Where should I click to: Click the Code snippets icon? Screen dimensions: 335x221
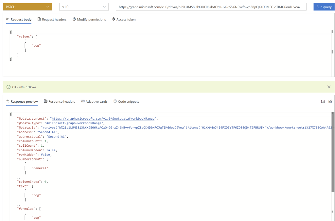115,101
